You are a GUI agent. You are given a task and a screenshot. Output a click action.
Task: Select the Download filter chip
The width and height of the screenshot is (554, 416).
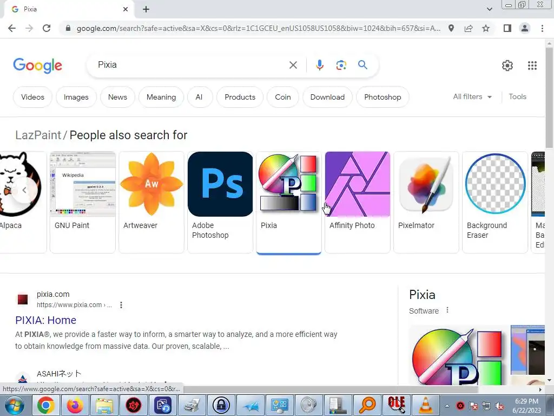tap(327, 97)
